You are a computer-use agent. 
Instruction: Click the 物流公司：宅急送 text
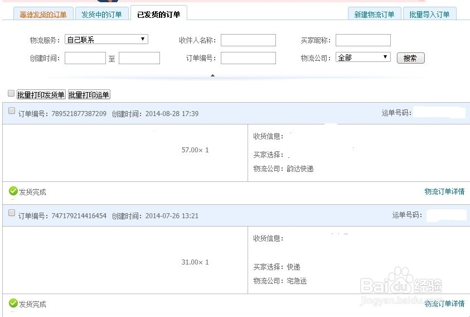pos(280,281)
